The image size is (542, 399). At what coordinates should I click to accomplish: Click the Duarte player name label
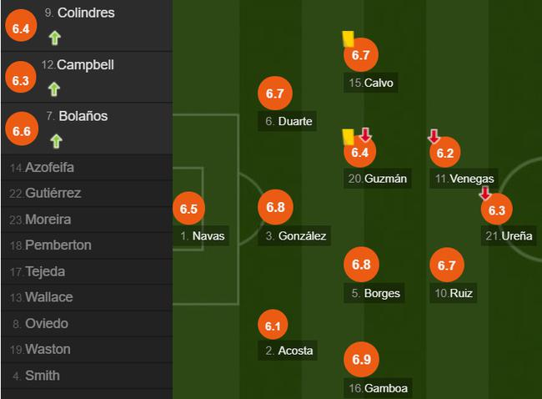click(x=289, y=122)
